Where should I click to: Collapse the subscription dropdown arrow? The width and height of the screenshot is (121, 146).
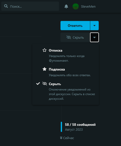point(94,37)
